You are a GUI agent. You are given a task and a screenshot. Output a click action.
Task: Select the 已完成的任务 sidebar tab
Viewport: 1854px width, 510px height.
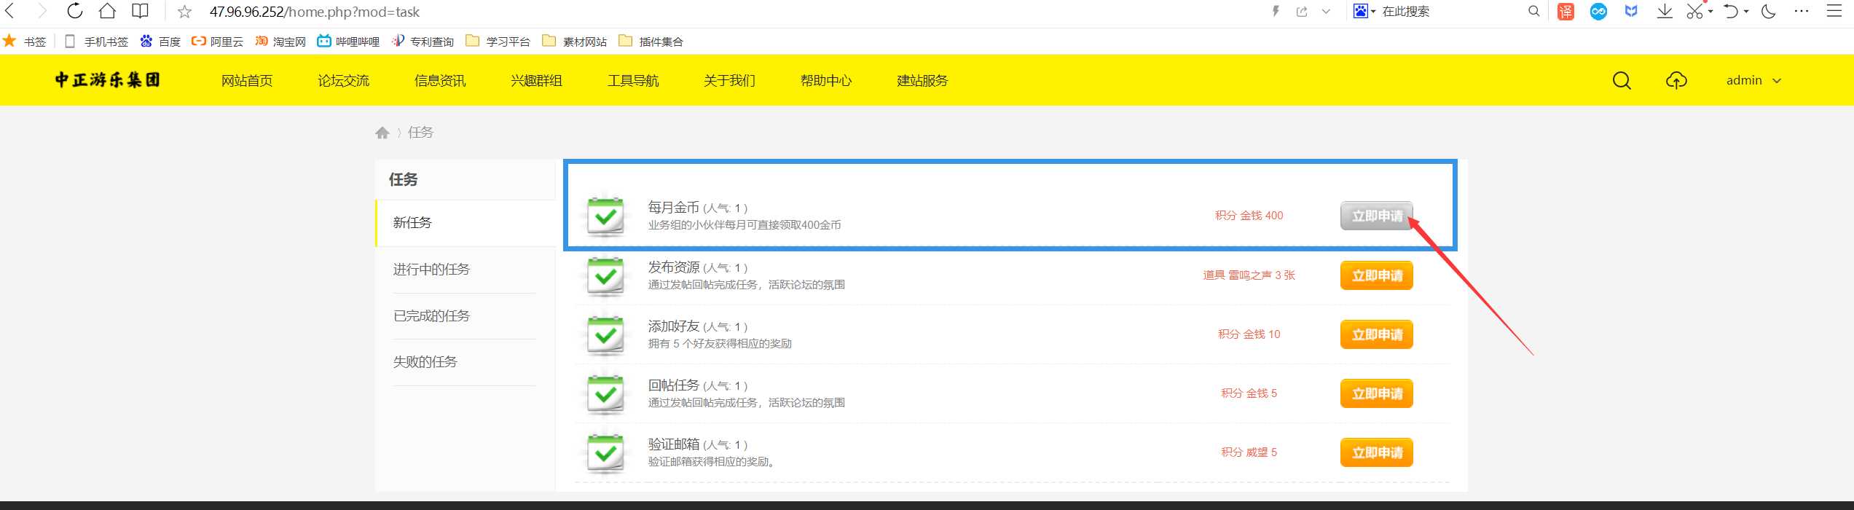(466, 315)
